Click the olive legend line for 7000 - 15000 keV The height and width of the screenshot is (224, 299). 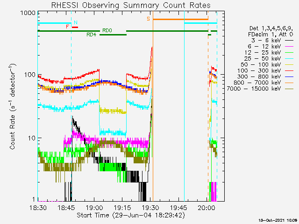[289, 89]
